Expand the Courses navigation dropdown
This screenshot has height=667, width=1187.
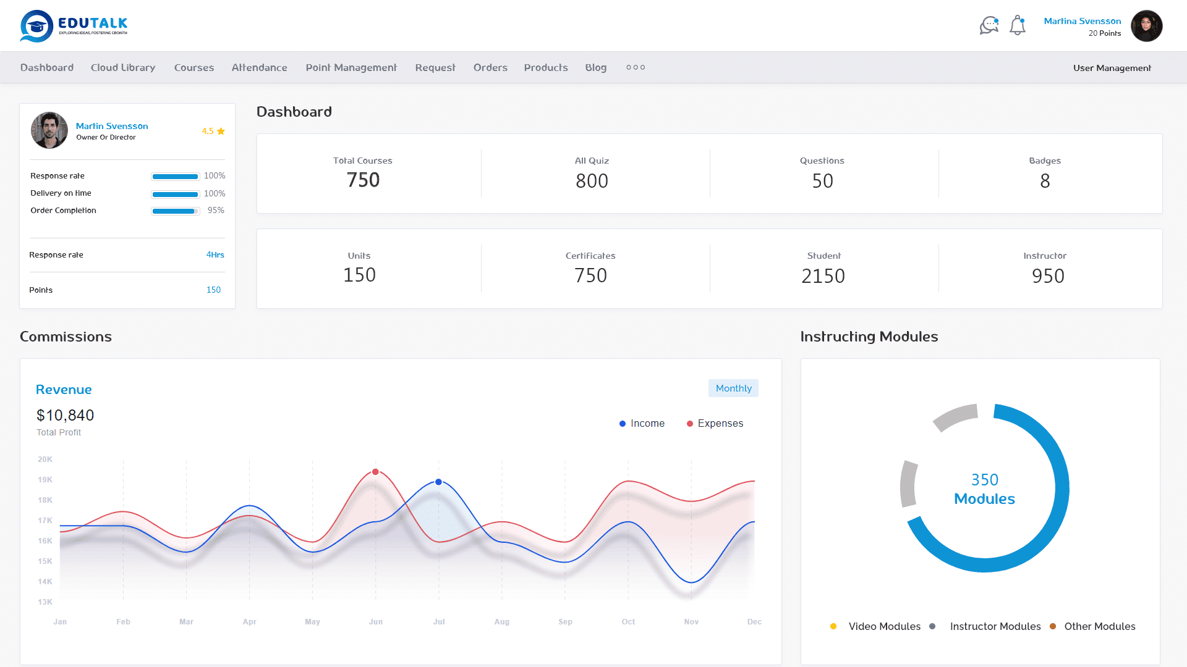tap(194, 67)
